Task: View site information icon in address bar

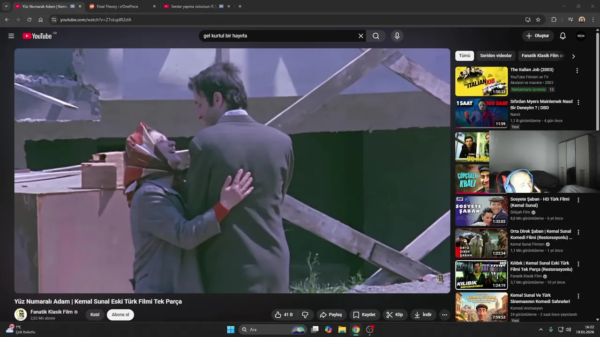Action: tap(54, 20)
